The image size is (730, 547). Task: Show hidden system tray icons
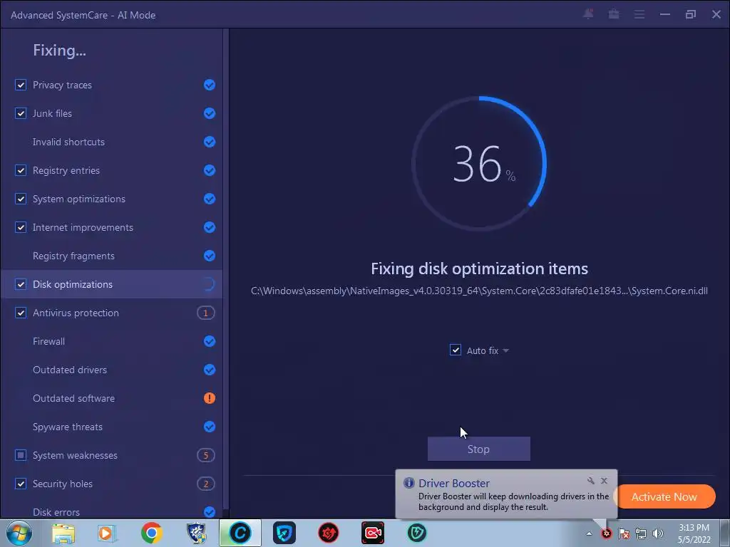(x=589, y=533)
